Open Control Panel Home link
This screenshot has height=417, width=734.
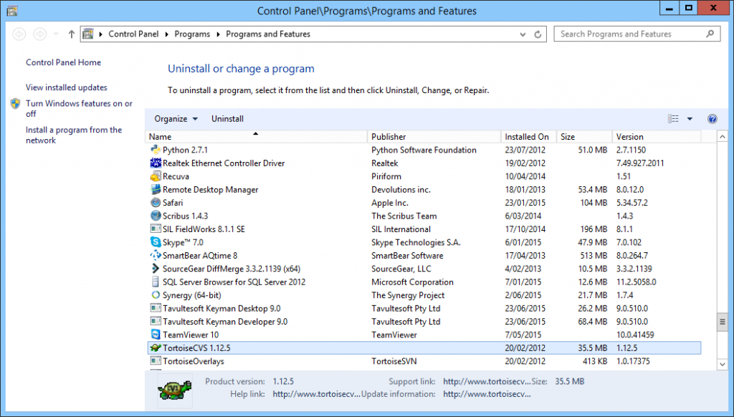pyautogui.click(x=63, y=62)
